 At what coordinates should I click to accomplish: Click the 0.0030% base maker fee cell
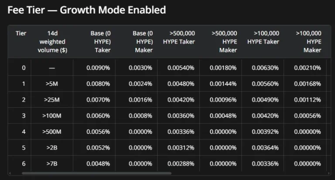coord(140,68)
